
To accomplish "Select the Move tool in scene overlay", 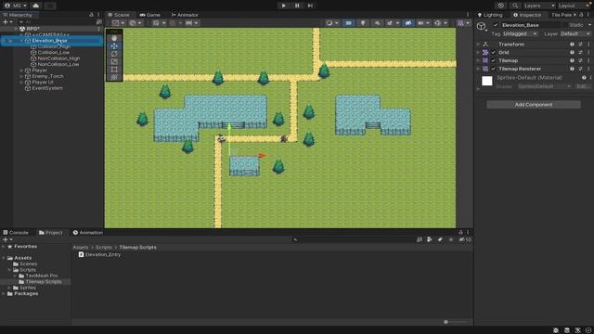I will 114,45.
